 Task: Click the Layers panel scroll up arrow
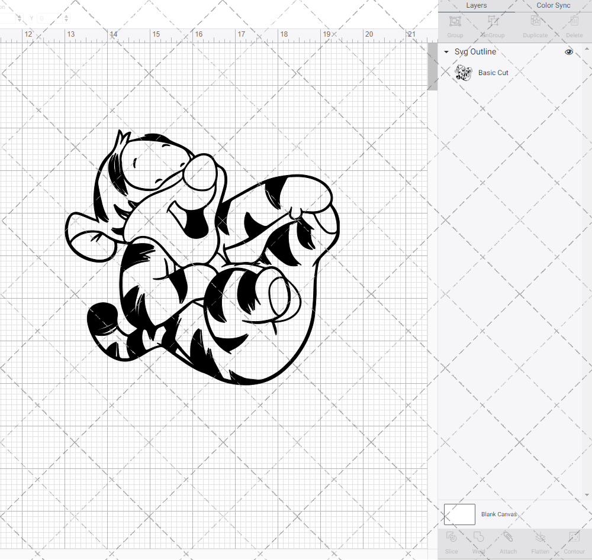click(586, 49)
